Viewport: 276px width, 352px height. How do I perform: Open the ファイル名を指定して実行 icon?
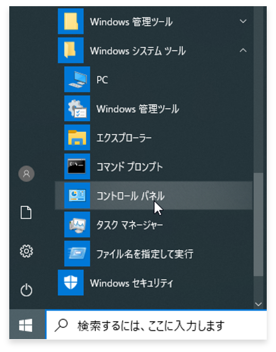pos(77,254)
